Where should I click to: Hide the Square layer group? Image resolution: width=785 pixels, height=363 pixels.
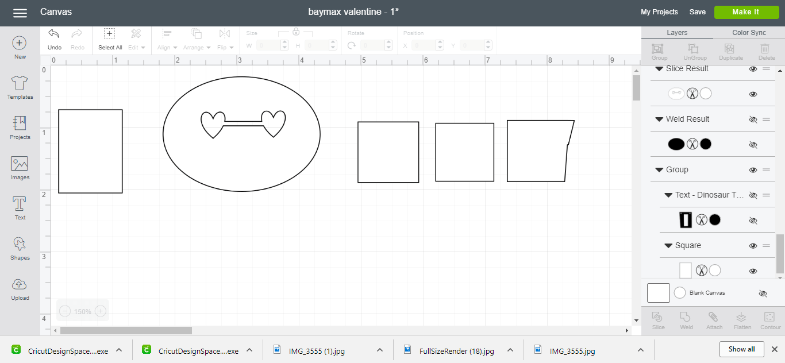[753, 246]
